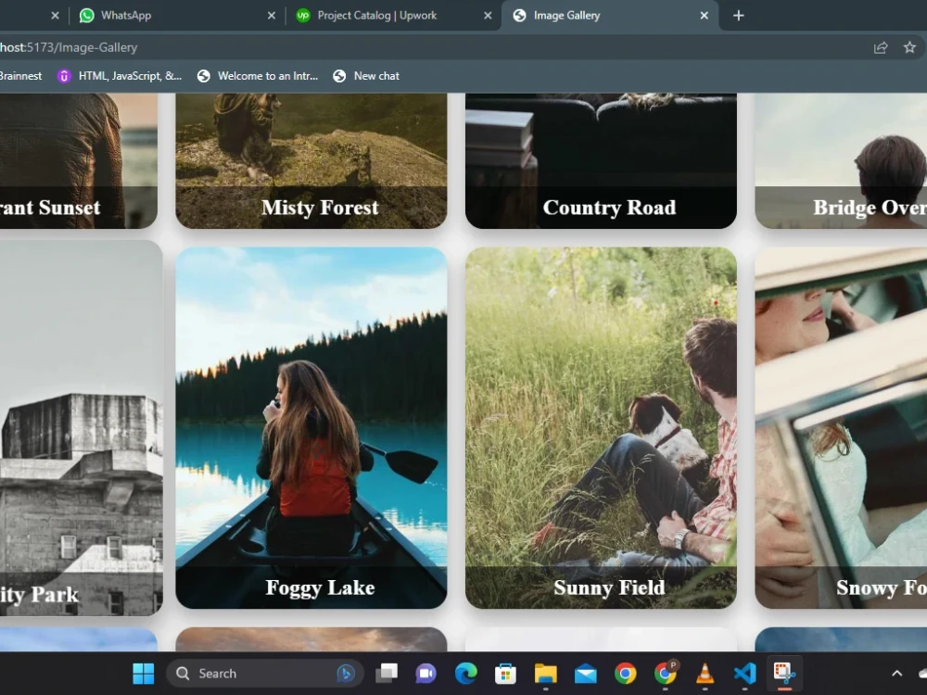Click the address bar URL
927x695 pixels.
69,47
